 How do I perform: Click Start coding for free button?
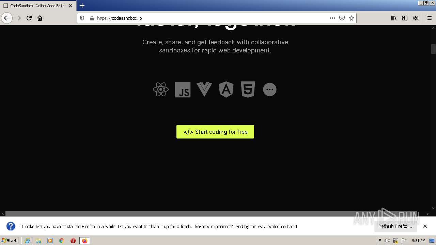(215, 132)
